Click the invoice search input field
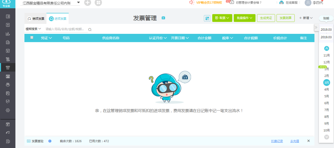 coord(66,29)
